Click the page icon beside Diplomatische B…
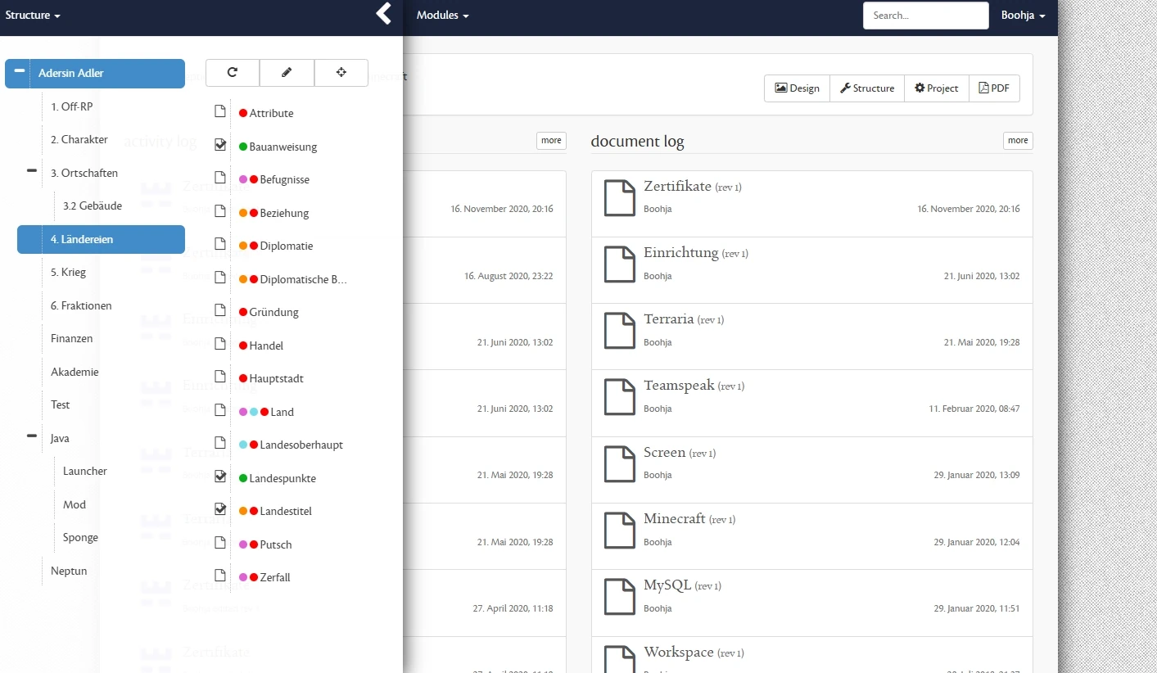 point(219,278)
